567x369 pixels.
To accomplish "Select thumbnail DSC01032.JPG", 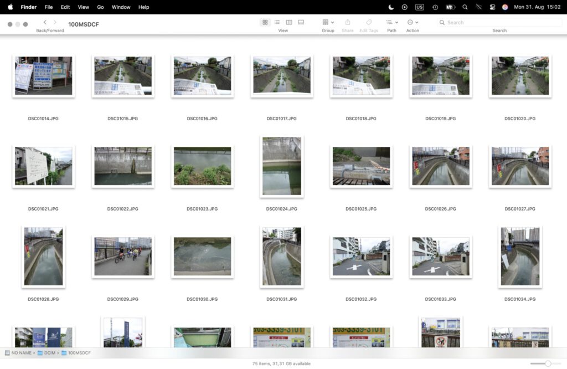I will click(361, 257).
